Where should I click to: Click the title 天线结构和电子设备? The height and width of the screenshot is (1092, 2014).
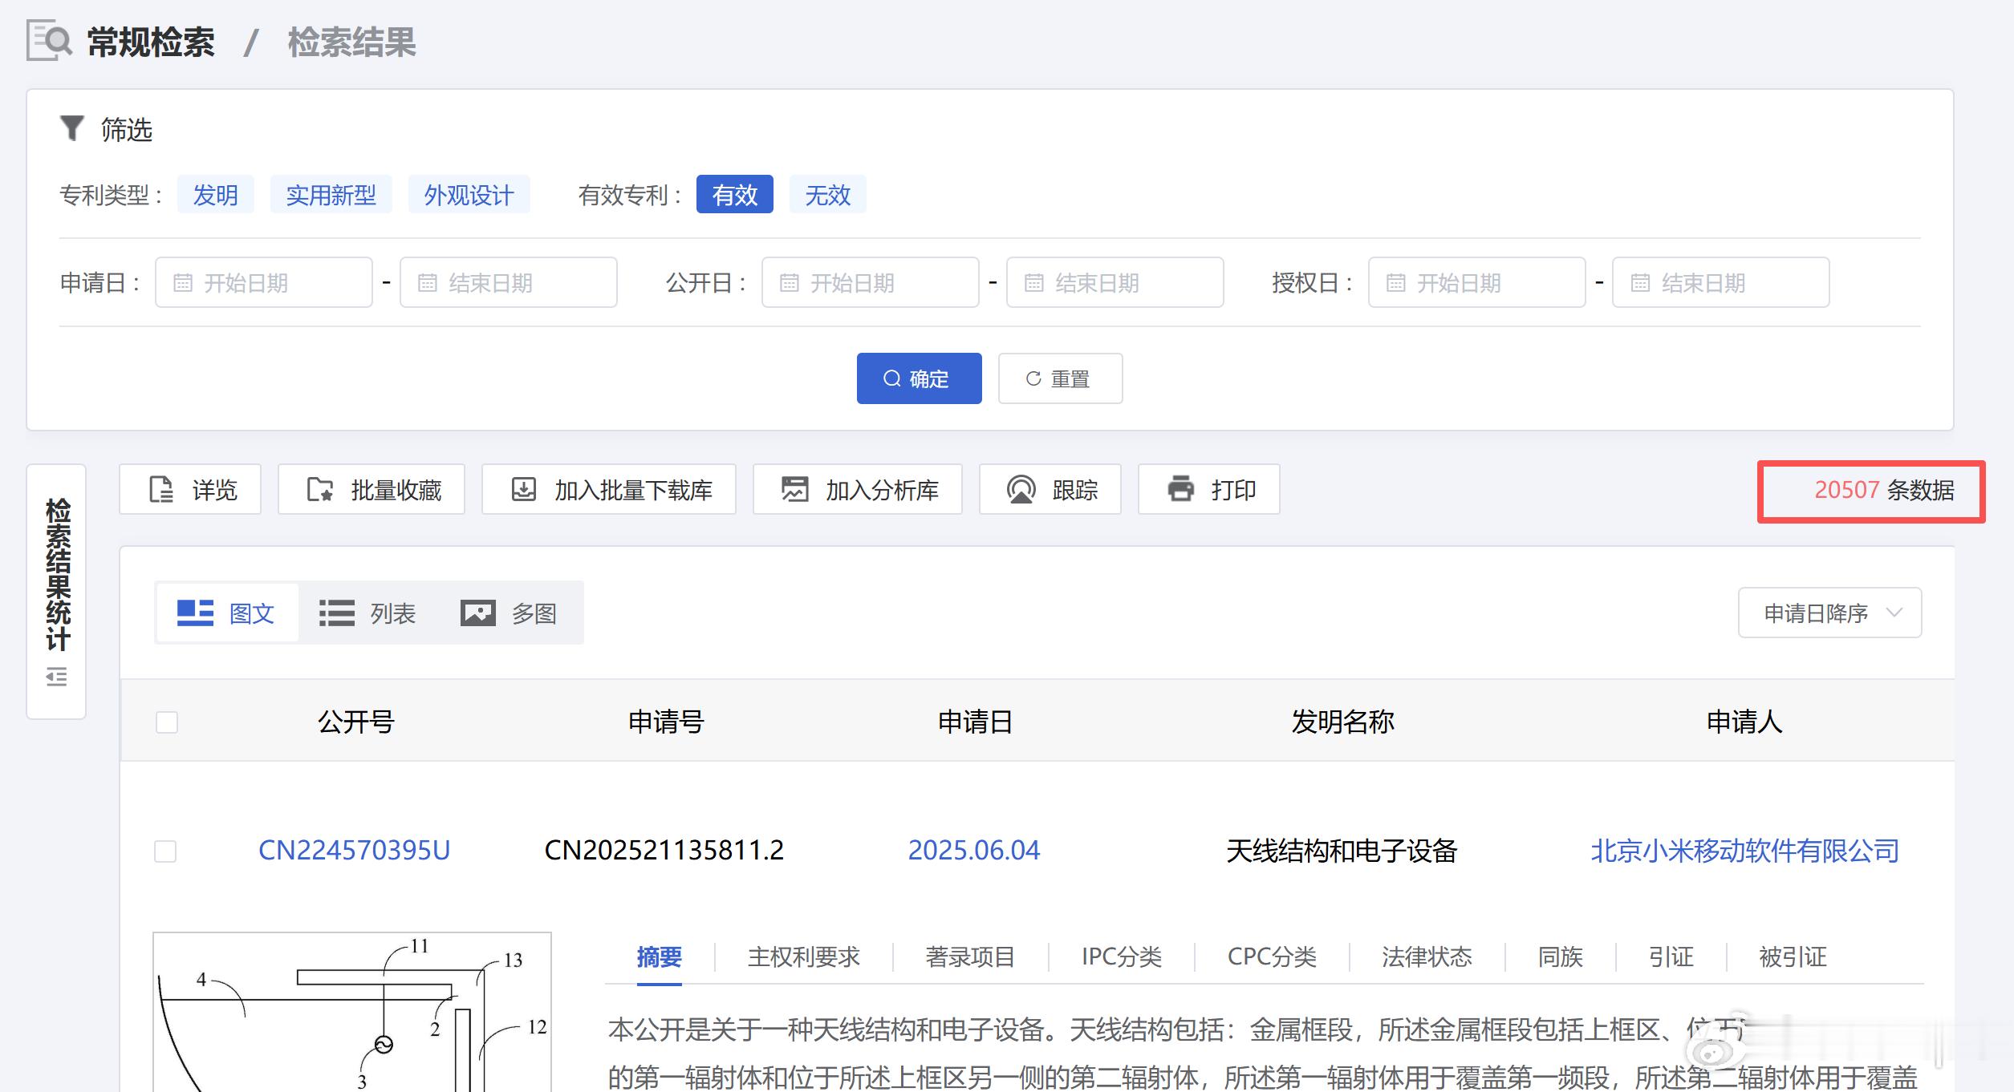[1342, 851]
